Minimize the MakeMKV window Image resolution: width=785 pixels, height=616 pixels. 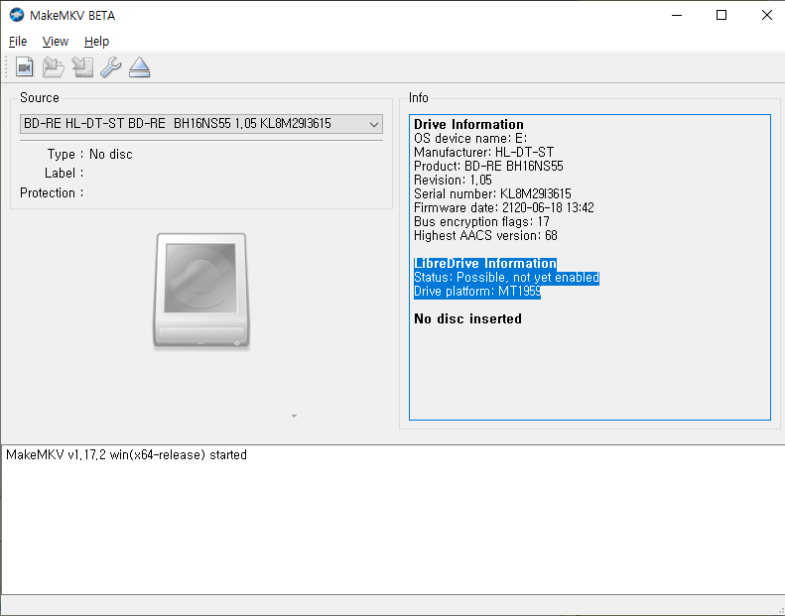coord(677,16)
